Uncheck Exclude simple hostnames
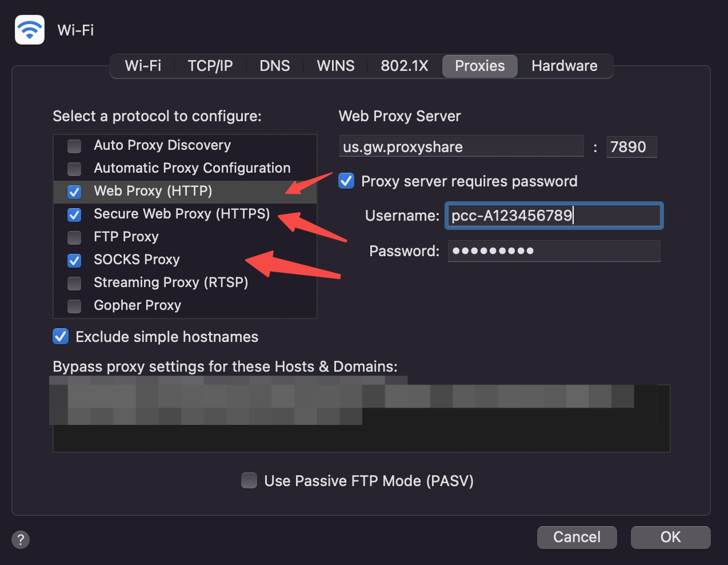The height and width of the screenshot is (565, 728). pos(61,336)
